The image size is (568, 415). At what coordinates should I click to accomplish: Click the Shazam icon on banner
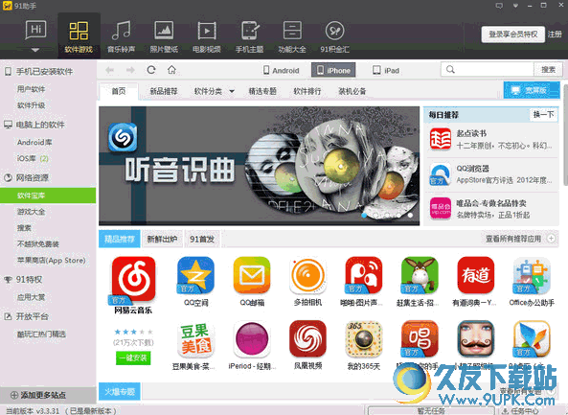coord(123,137)
